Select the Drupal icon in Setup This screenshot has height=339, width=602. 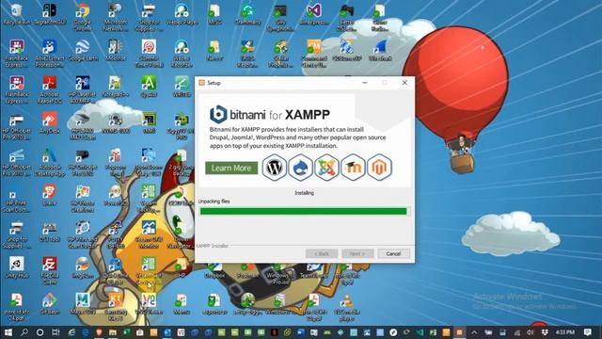point(301,168)
